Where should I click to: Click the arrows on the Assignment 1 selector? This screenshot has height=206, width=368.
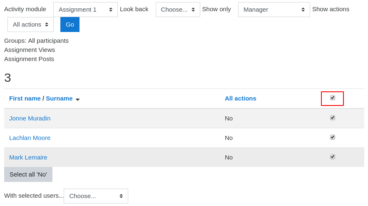tap(111, 10)
